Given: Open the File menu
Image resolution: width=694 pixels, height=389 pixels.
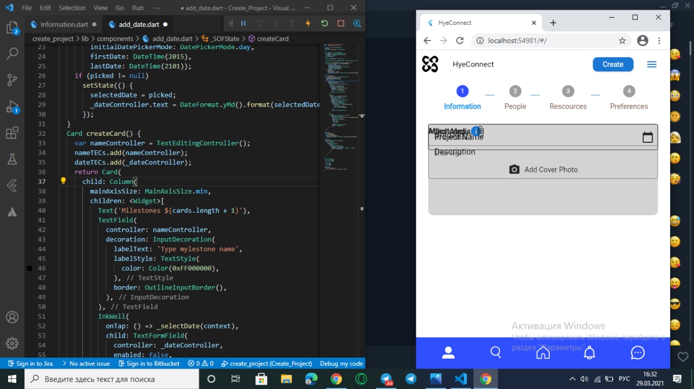Looking at the screenshot, I should (x=27, y=8).
